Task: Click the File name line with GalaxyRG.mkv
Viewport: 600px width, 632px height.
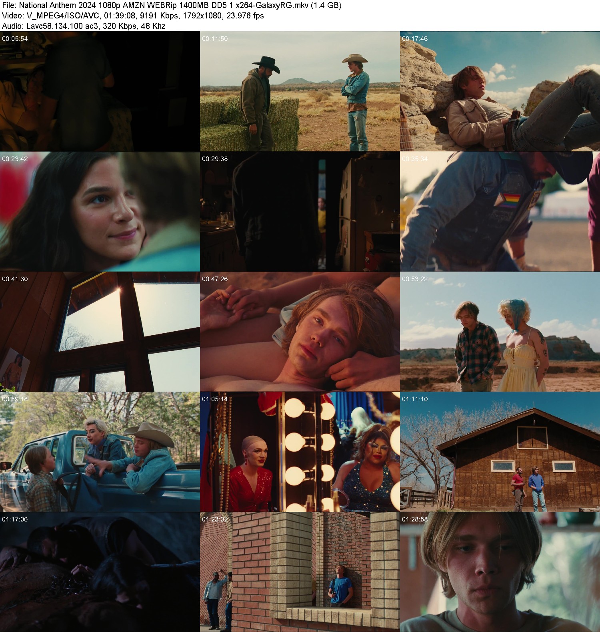Action: coord(172,6)
